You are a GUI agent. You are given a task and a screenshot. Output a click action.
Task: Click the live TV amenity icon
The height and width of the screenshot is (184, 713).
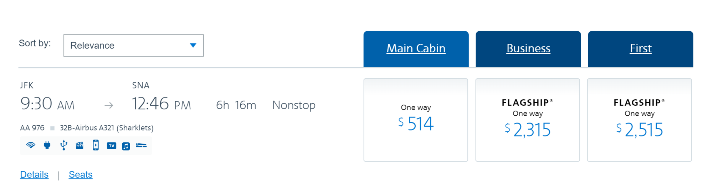112,146
